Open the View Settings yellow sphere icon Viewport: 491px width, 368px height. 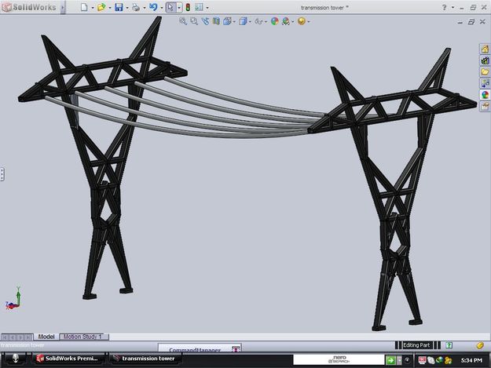click(x=301, y=21)
